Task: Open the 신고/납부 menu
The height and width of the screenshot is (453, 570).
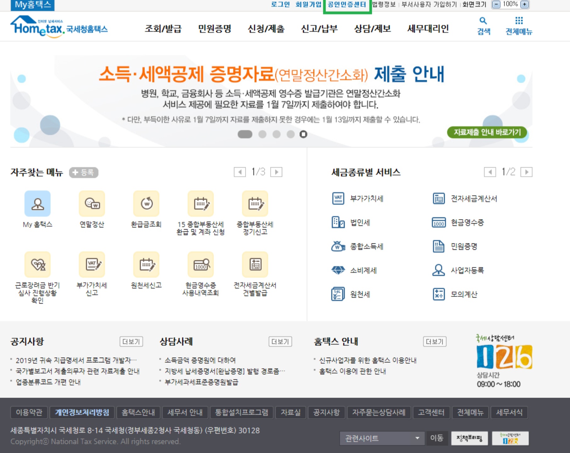Action: click(319, 29)
